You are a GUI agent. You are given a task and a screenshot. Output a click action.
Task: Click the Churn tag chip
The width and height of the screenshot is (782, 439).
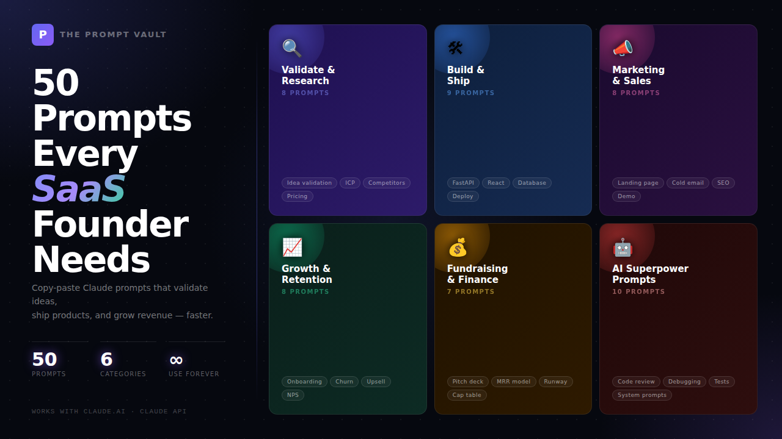coord(344,381)
